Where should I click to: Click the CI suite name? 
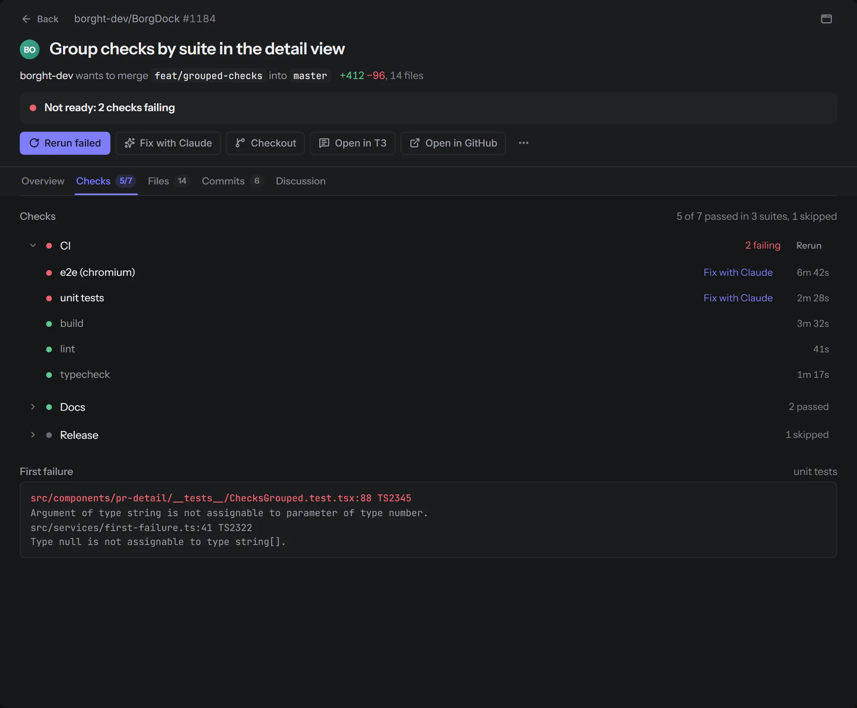tap(66, 246)
